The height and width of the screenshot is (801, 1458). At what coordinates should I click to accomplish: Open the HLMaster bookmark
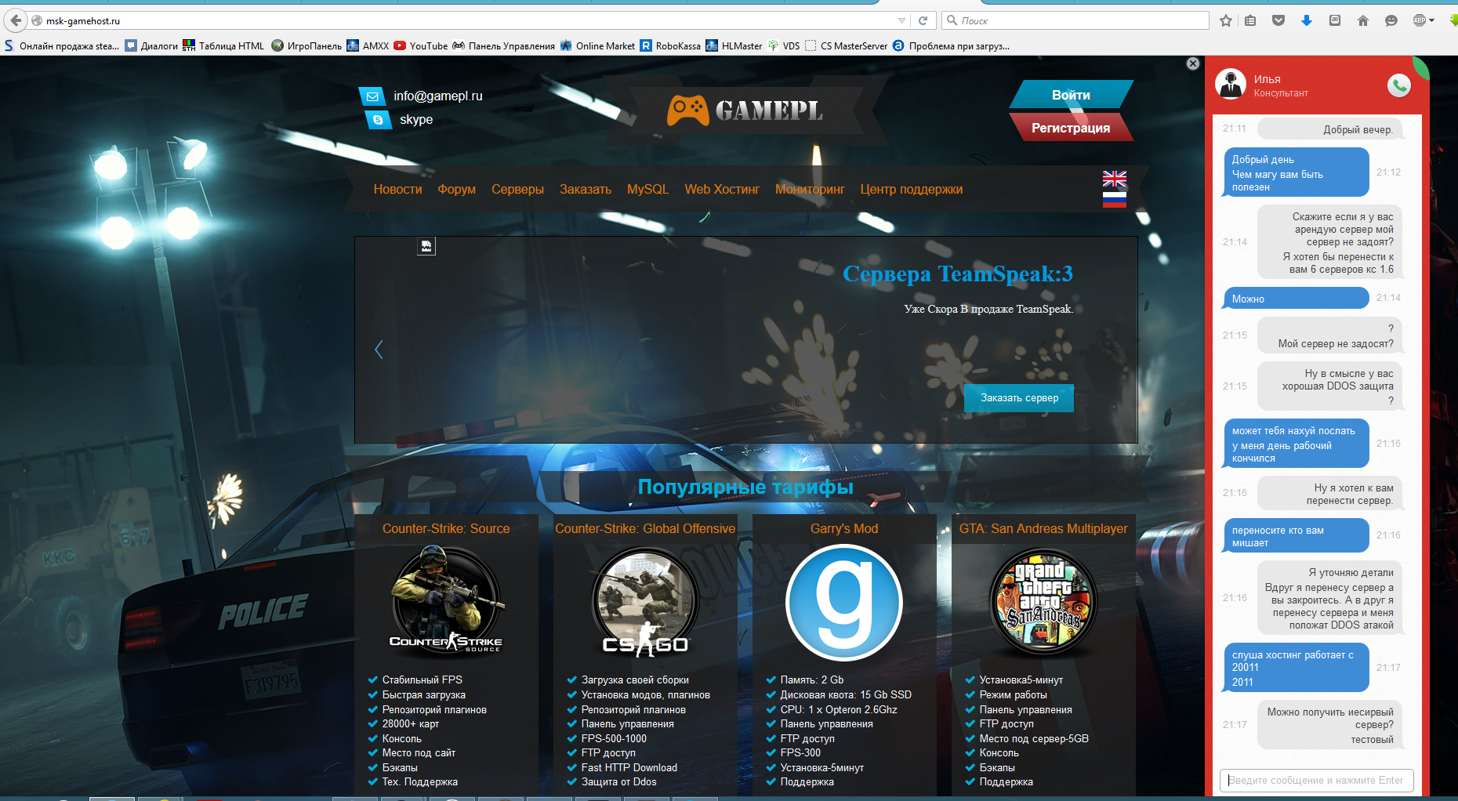click(x=734, y=45)
